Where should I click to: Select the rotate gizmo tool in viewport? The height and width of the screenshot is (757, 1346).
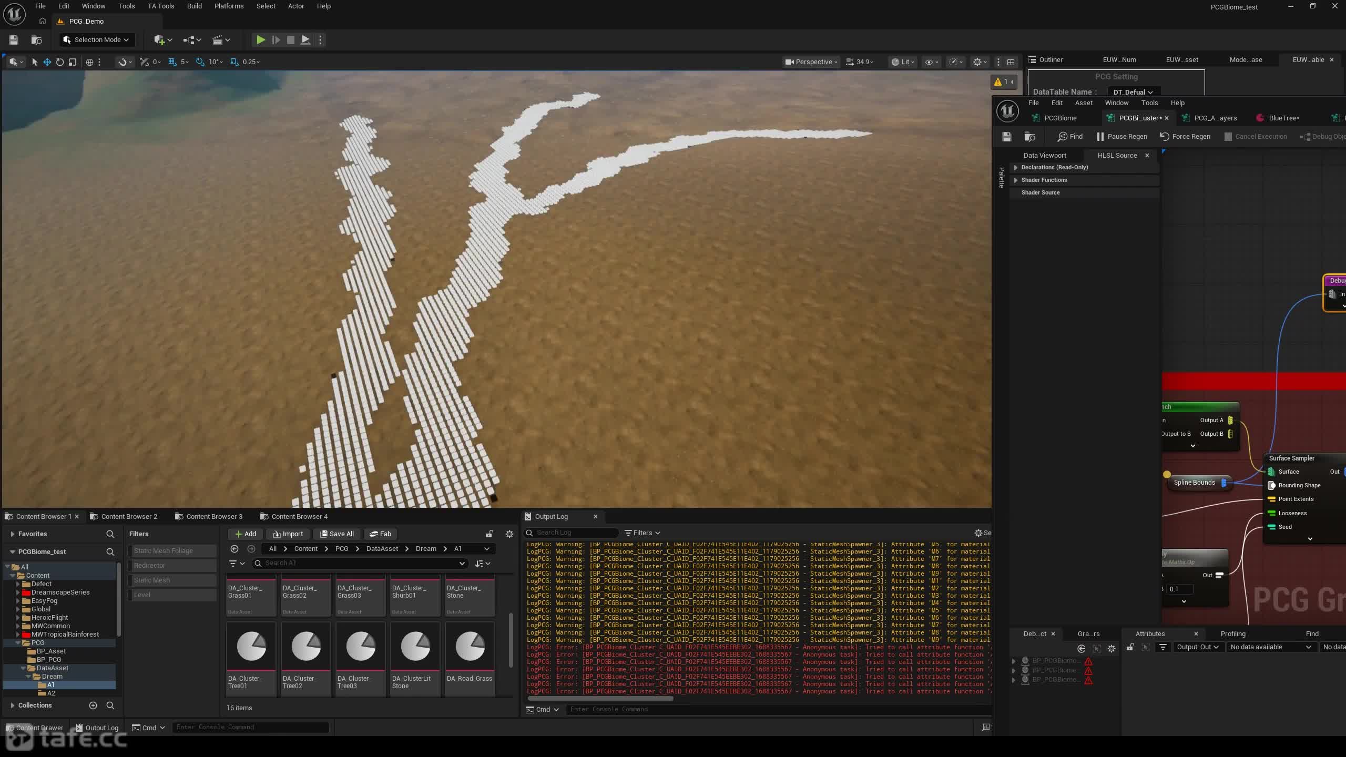60,62
